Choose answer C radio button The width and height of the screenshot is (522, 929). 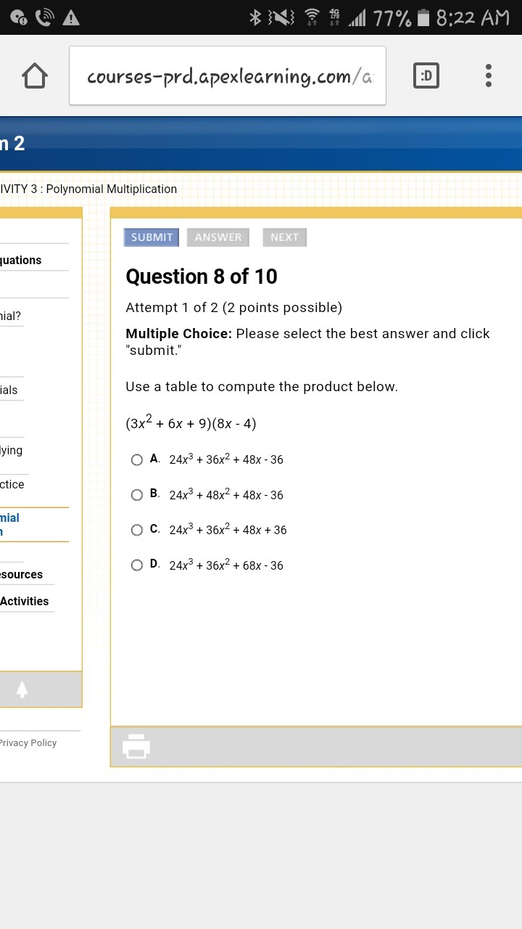(137, 530)
